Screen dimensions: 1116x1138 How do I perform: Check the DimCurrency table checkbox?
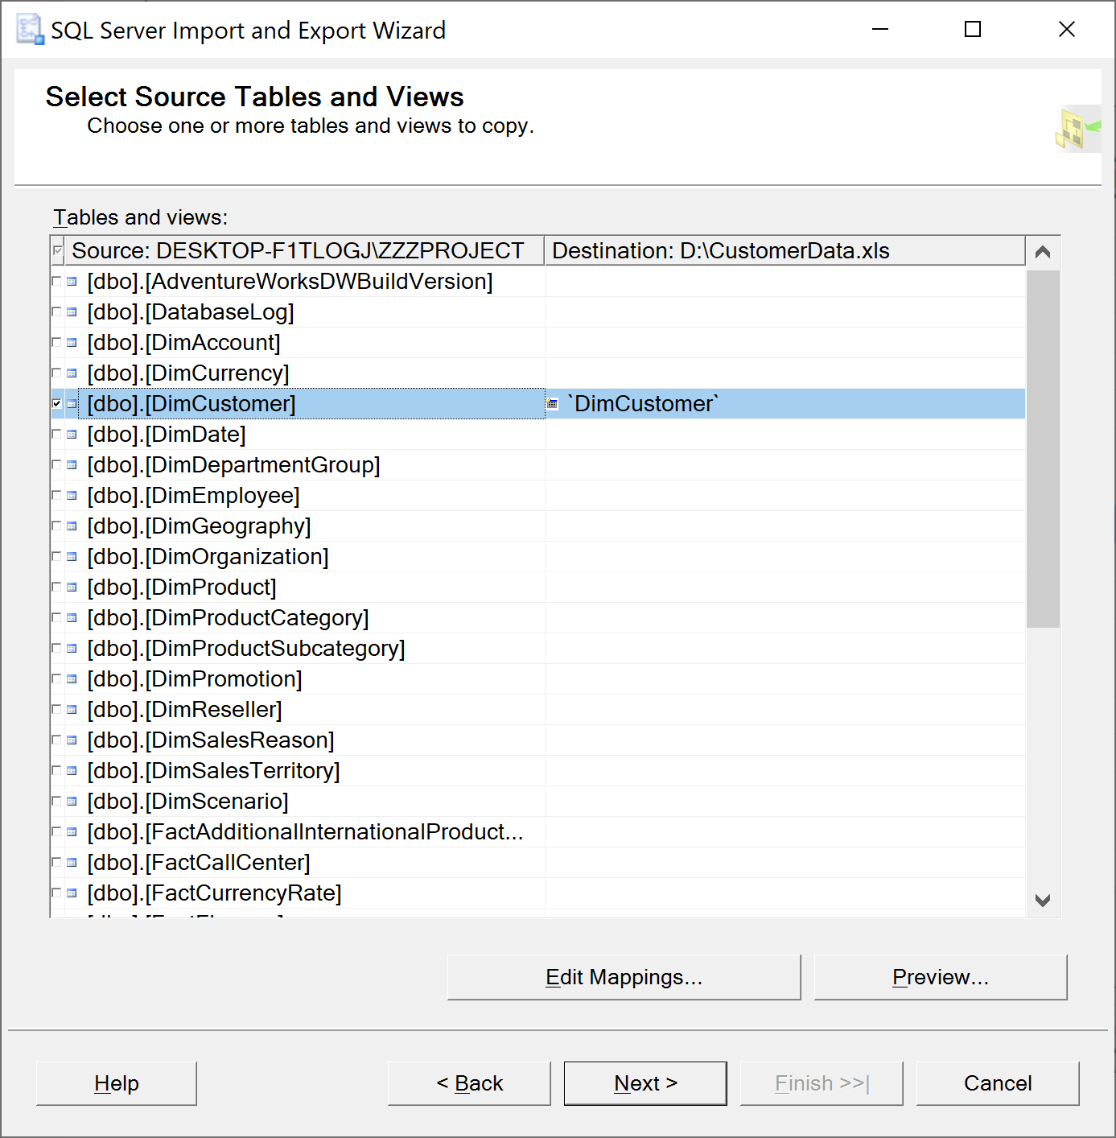(56, 373)
